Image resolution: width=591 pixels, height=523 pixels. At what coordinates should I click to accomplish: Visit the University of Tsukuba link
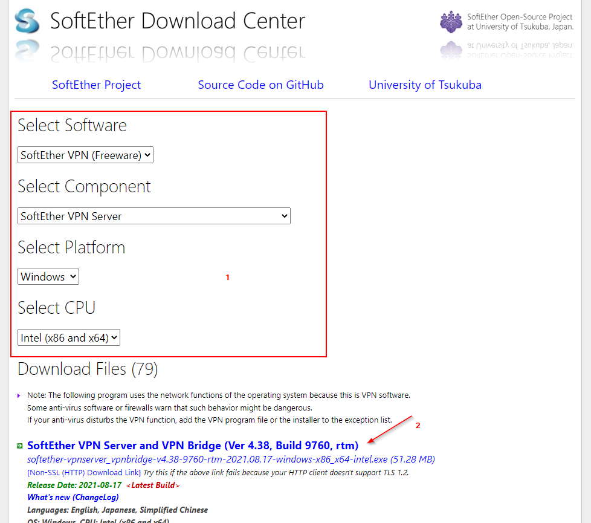(x=425, y=85)
